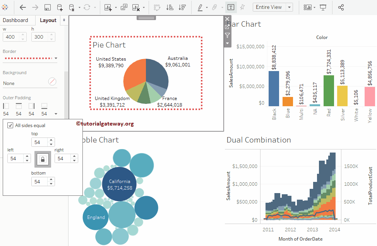Click the Save icon in toolbar
This screenshot has height=246, width=377.
[47, 7]
